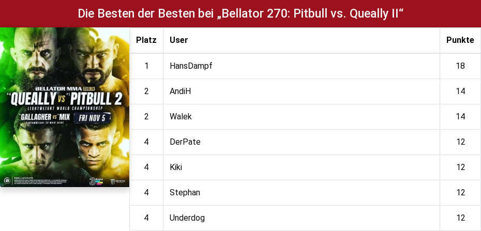Select user Stephan in the ranking
This screenshot has height=231, width=481.
(185, 193)
